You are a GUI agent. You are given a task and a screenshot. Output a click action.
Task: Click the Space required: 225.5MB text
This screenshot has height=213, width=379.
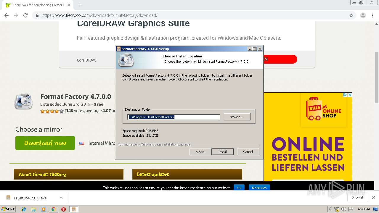[140, 131]
